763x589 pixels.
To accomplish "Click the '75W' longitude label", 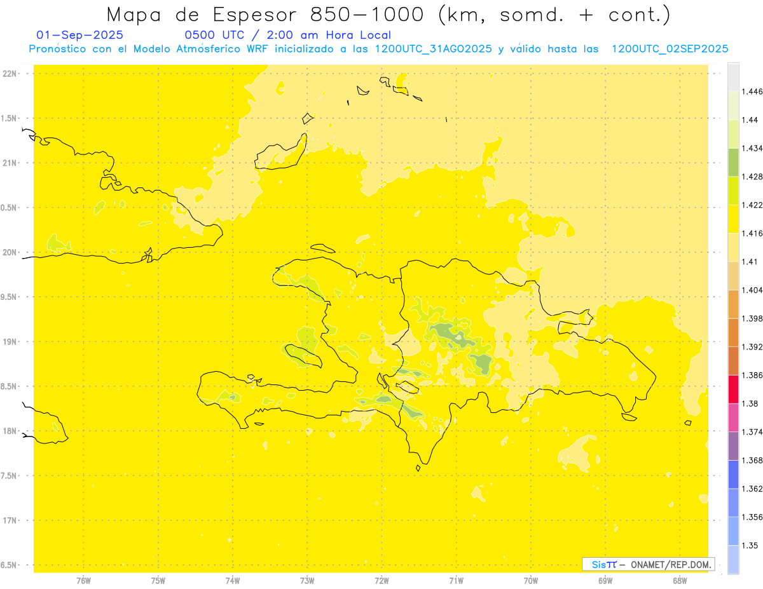I will pyautogui.click(x=158, y=581).
